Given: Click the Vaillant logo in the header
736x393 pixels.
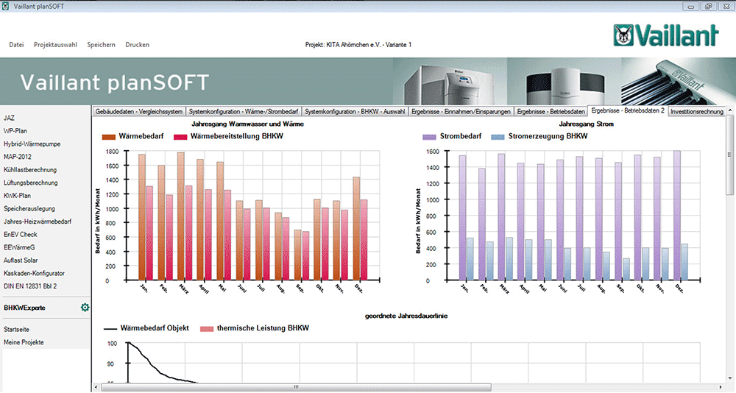Looking at the screenshot, I should 665,35.
